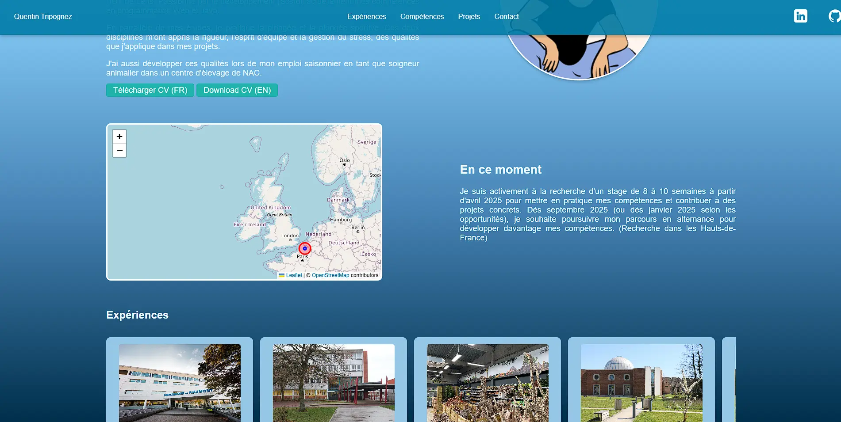Open the GitHub profile icon
The height and width of the screenshot is (422, 841).
[x=834, y=16]
